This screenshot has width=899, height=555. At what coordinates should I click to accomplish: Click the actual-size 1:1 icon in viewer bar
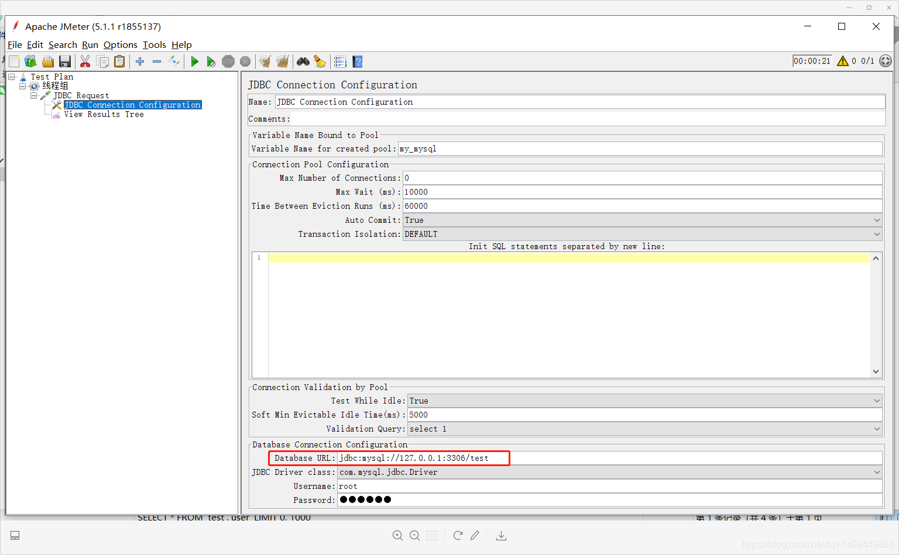tap(432, 536)
